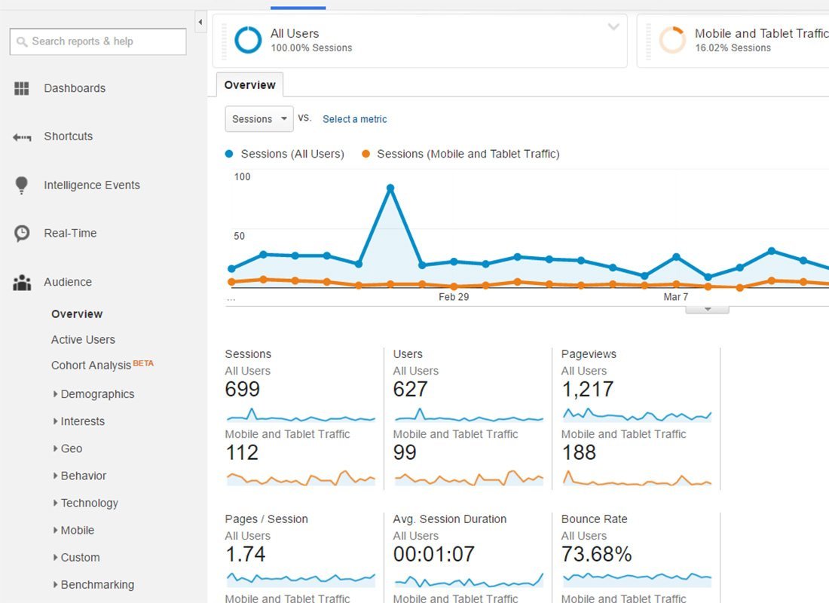The height and width of the screenshot is (603, 829).
Task: Open the Sessions metric dropdown
Action: (259, 119)
